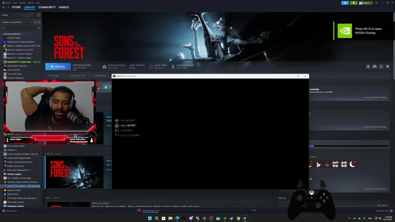The height and width of the screenshot is (222, 395).
Task: Go to the STORE tab
Action: click(x=16, y=7)
